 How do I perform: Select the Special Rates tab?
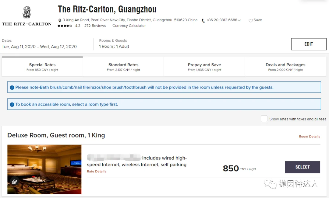pyautogui.click(x=42, y=67)
